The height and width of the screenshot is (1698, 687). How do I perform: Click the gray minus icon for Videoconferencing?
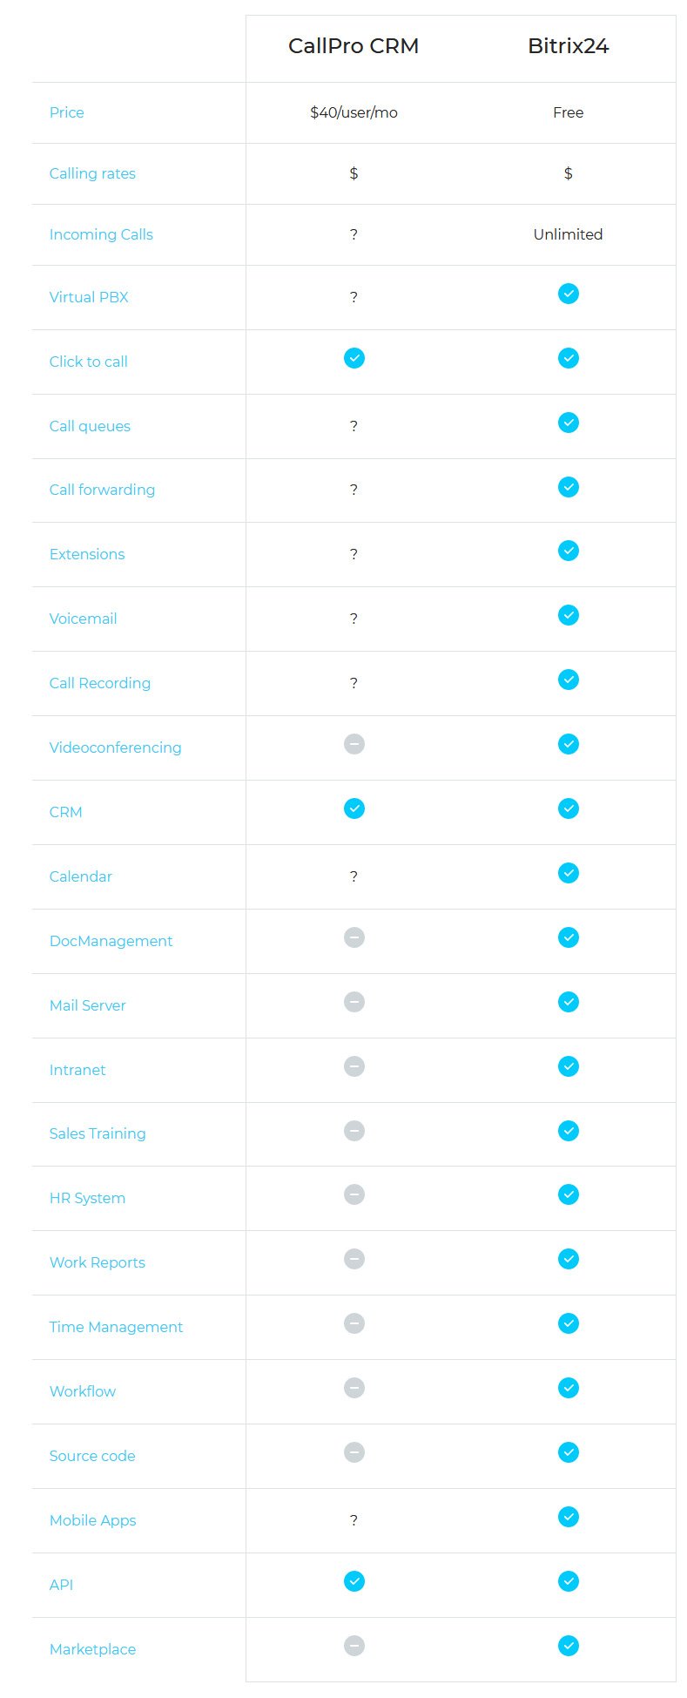click(354, 744)
